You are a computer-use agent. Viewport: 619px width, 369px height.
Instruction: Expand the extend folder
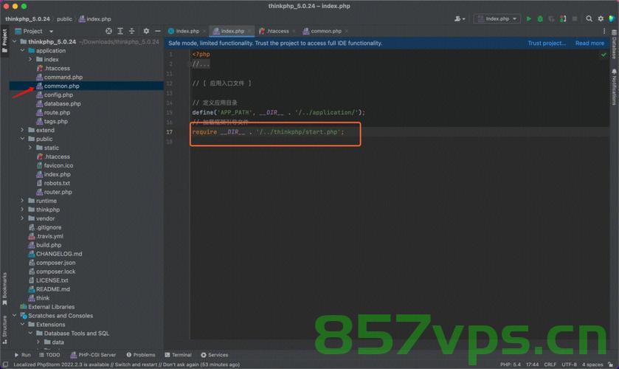pos(22,130)
